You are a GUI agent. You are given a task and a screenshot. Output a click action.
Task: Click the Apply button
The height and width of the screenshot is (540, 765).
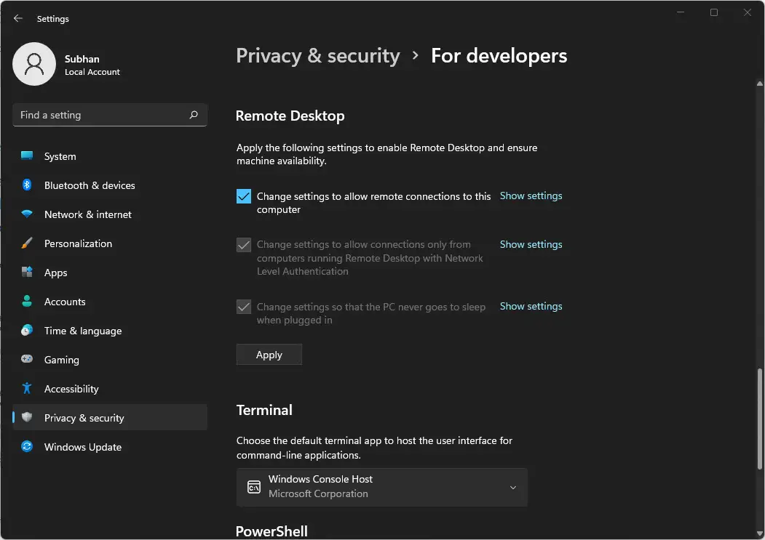(x=269, y=355)
